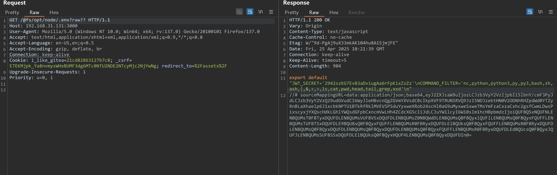Click the JWT_SECRET string in response body

(421, 86)
